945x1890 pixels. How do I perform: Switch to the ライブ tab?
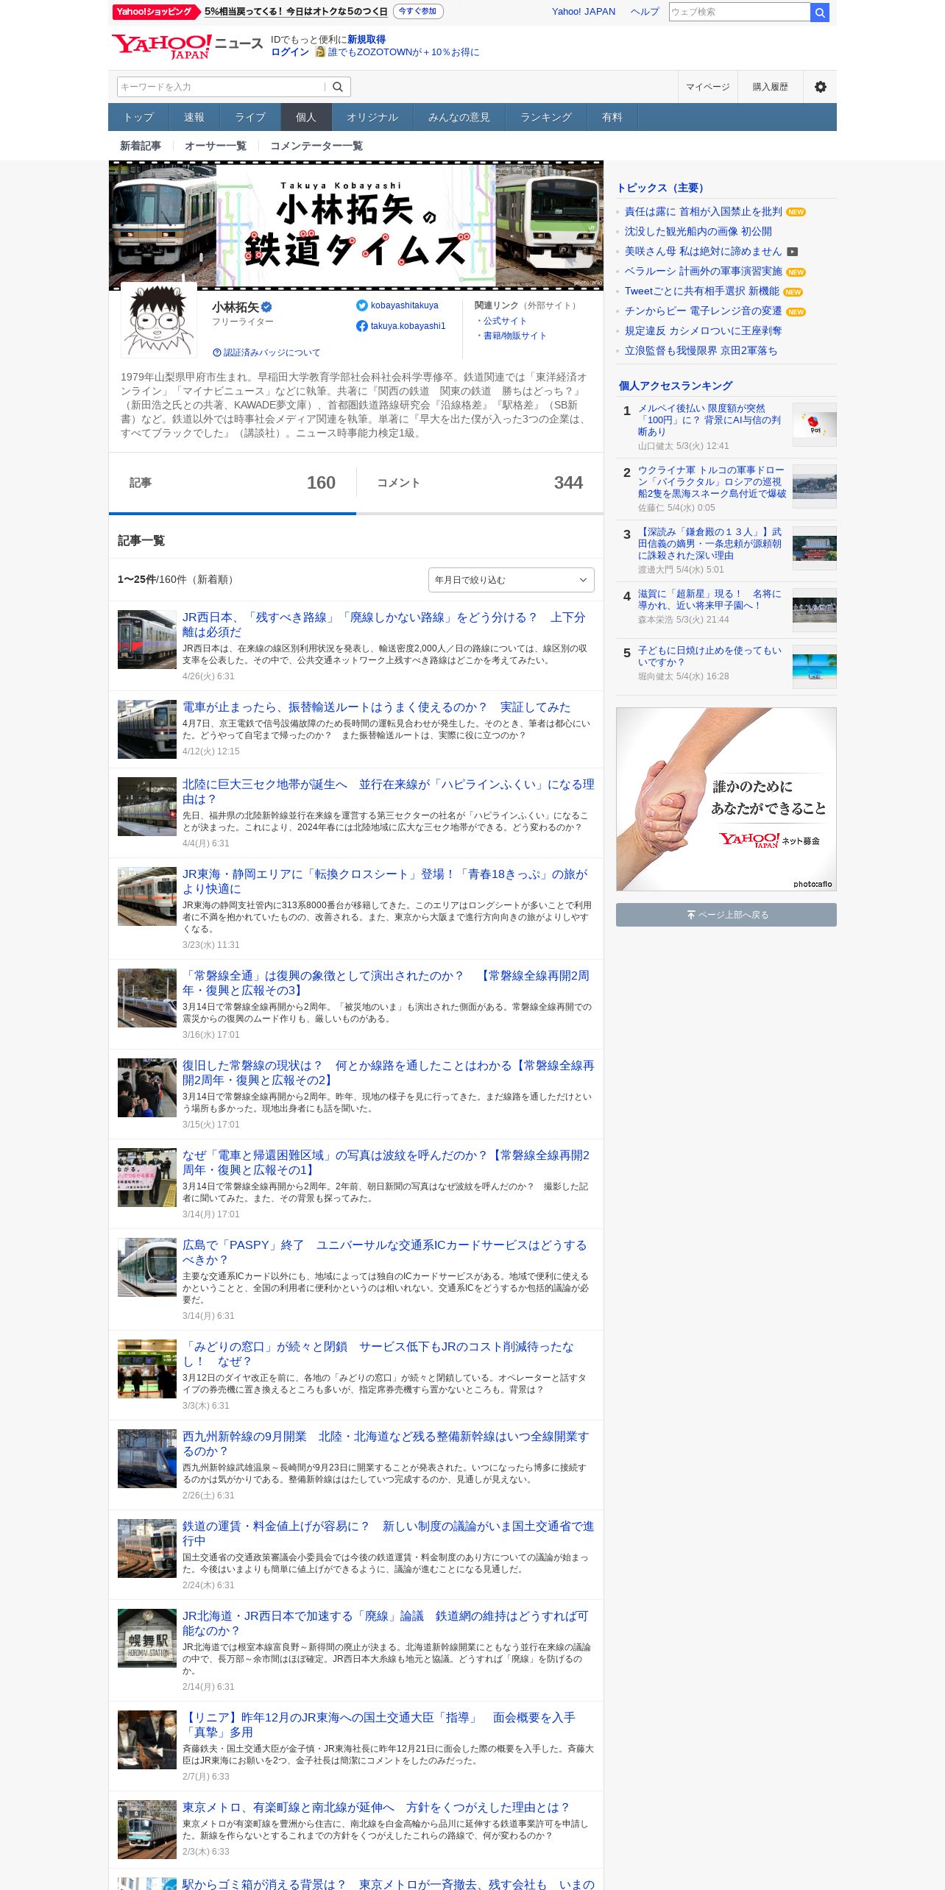pyautogui.click(x=250, y=117)
